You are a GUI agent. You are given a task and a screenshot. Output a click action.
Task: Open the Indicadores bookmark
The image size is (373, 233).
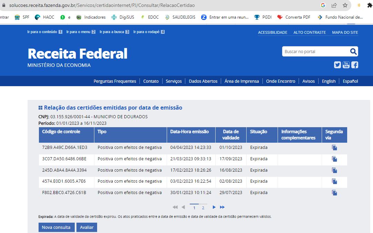[x=91, y=17]
